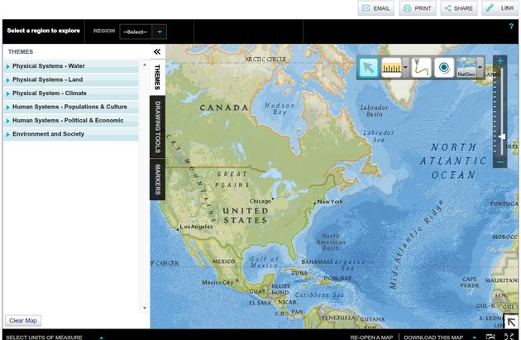Image resolution: width=521 pixels, height=340 pixels.
Task: Click the Link chain icon
Action: (x=490, y=8)
